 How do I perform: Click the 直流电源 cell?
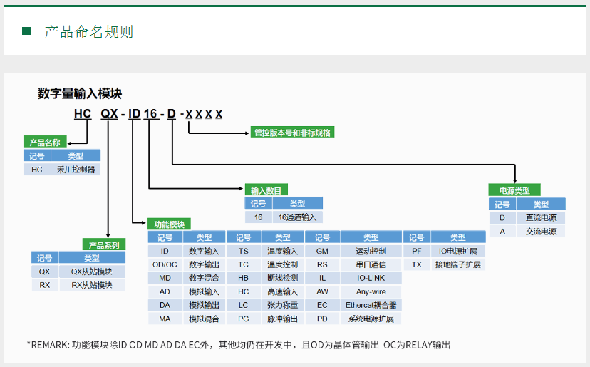point(541,217)
